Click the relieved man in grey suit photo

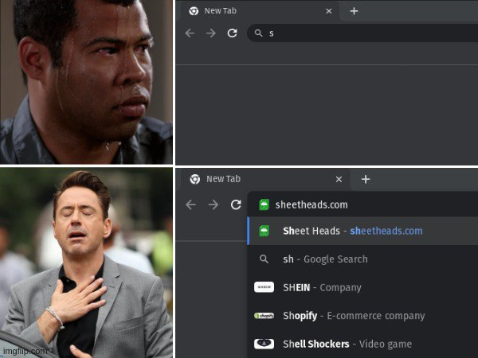(x=86, y=263)
